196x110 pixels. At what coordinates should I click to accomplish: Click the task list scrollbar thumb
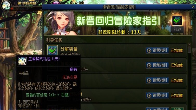[x=190, y=50]
